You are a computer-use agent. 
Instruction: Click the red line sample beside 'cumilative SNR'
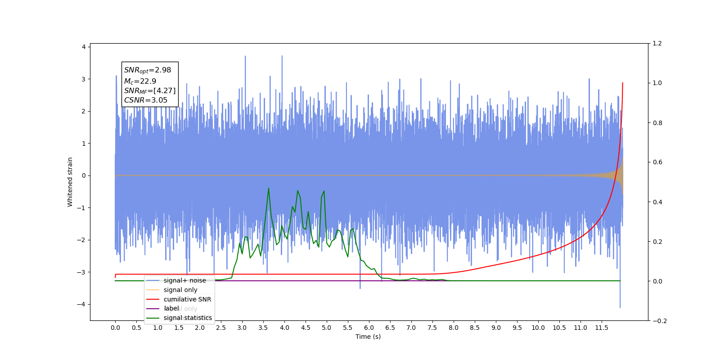[x=153, y=299]
